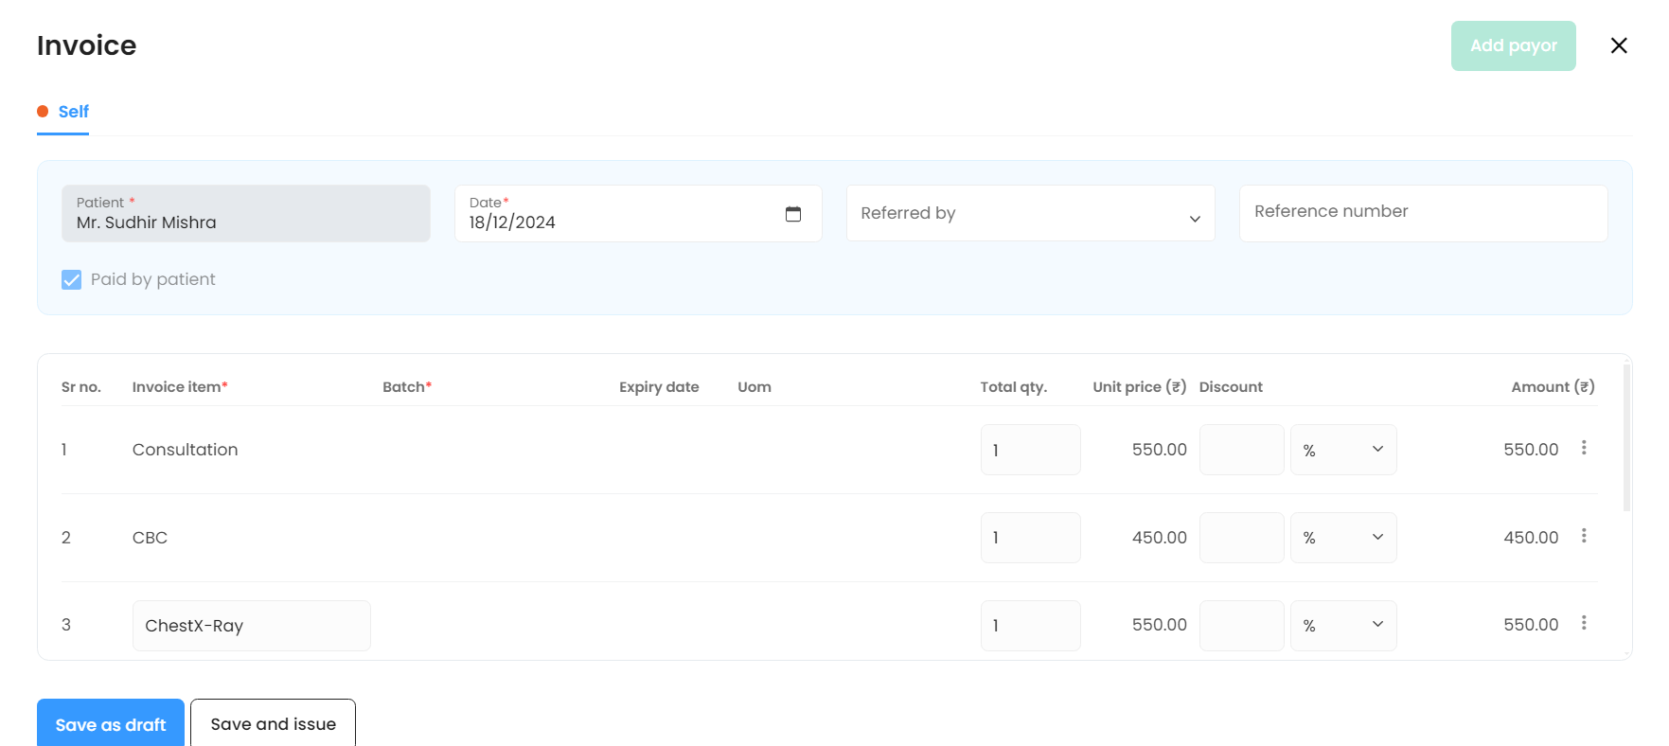The height and width of the screenshot is (746, 1669).
Task: Click total qty input for ChestX-Ray
Action: 1030,626
